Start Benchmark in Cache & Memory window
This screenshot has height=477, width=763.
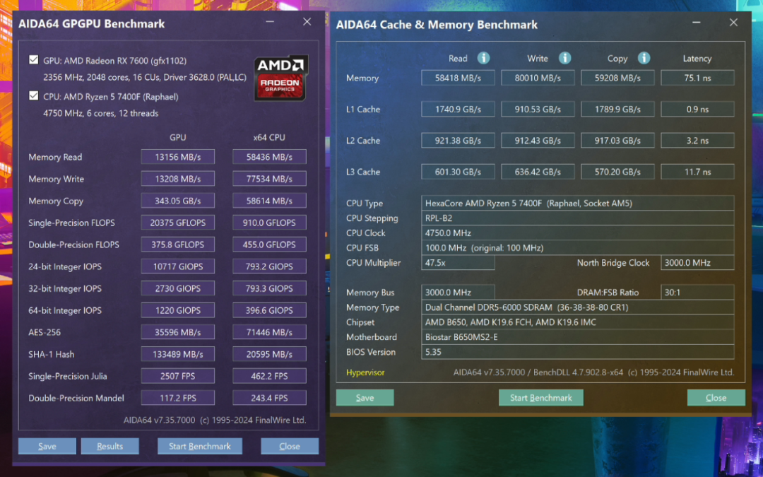pyautogui.click(x=540, y=398)
